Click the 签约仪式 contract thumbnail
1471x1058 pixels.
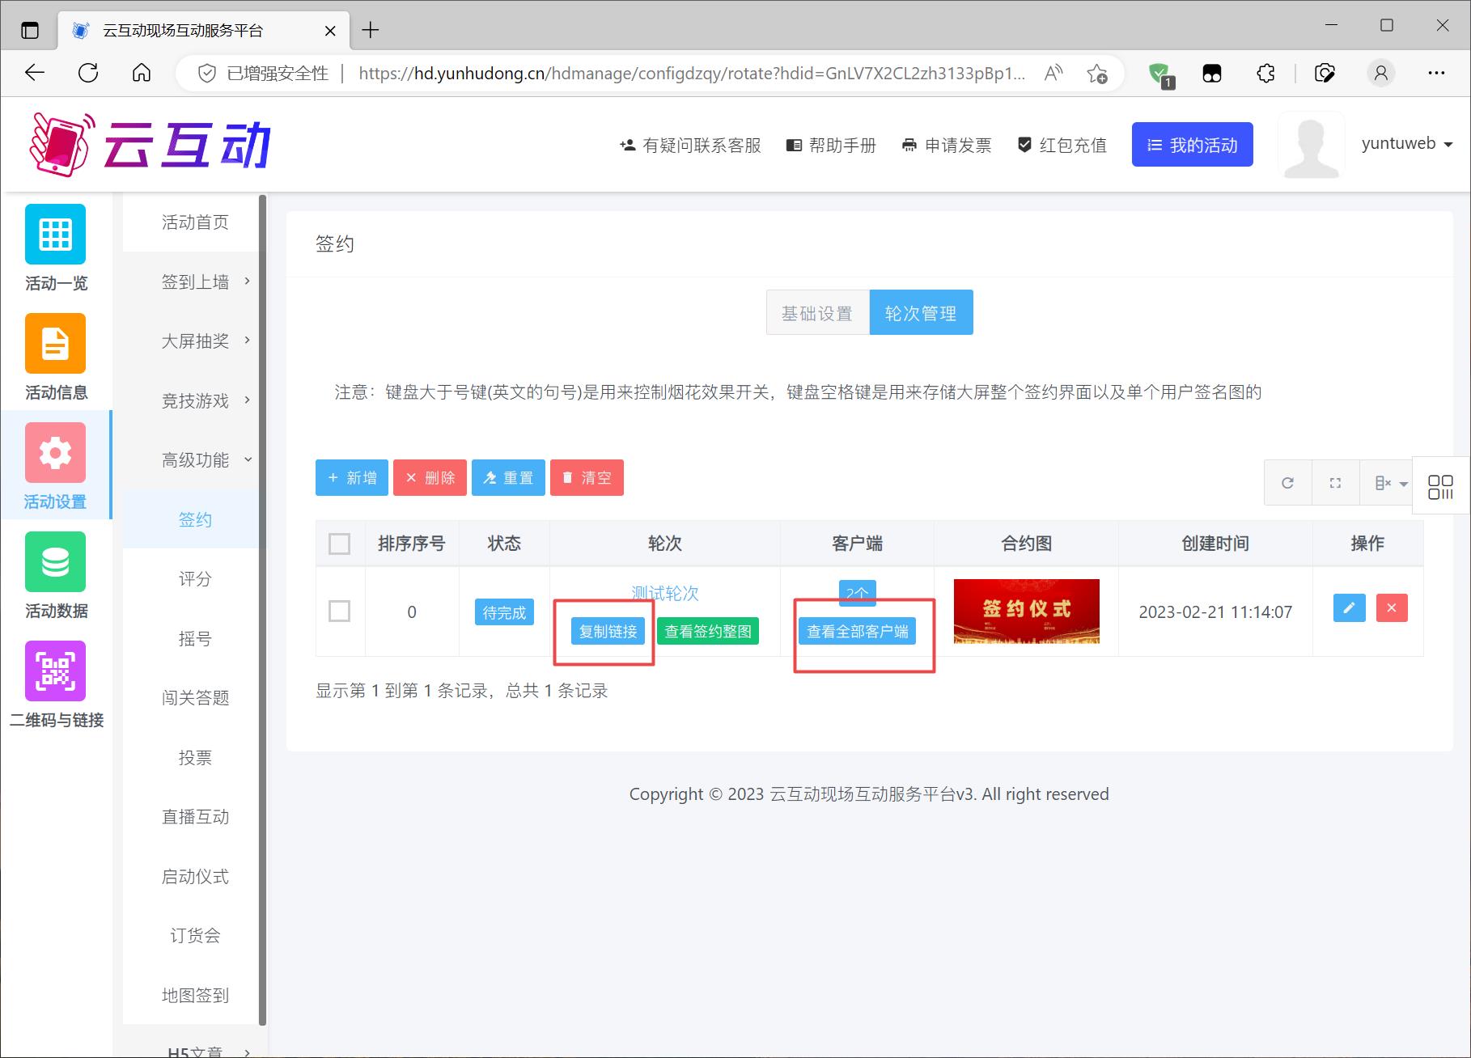(1026, 612)
